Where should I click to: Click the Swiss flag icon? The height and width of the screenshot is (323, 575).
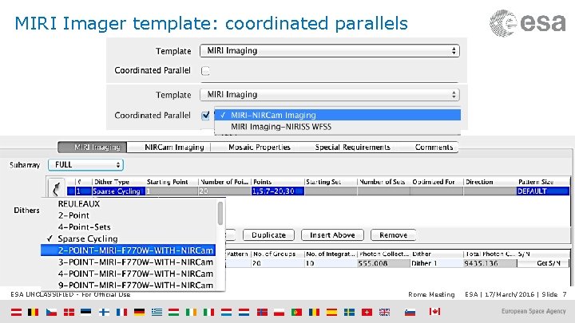click(x=367, y=312)
